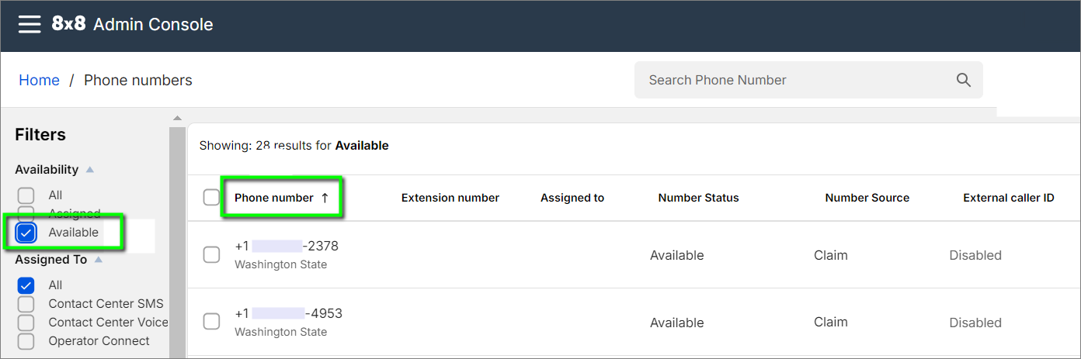Viewport: 1081px width, 359px height.
Task: Open the hamburger navigation menu
Action: point(30,25)
